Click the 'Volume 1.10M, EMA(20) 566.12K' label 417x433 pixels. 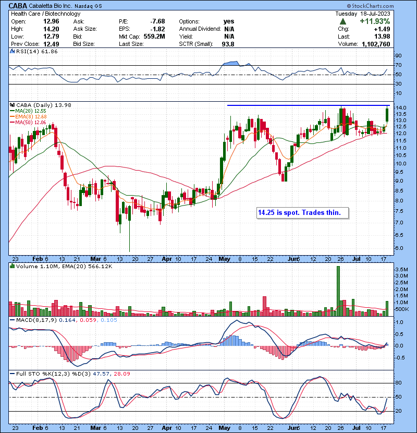coord(64,266)
